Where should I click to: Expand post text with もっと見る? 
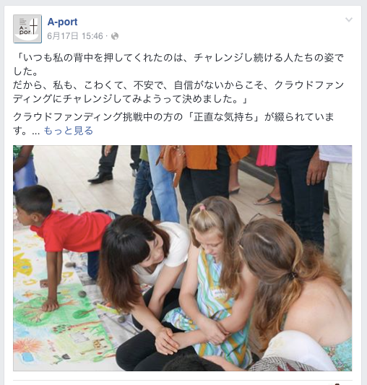[x=69, y=130]
